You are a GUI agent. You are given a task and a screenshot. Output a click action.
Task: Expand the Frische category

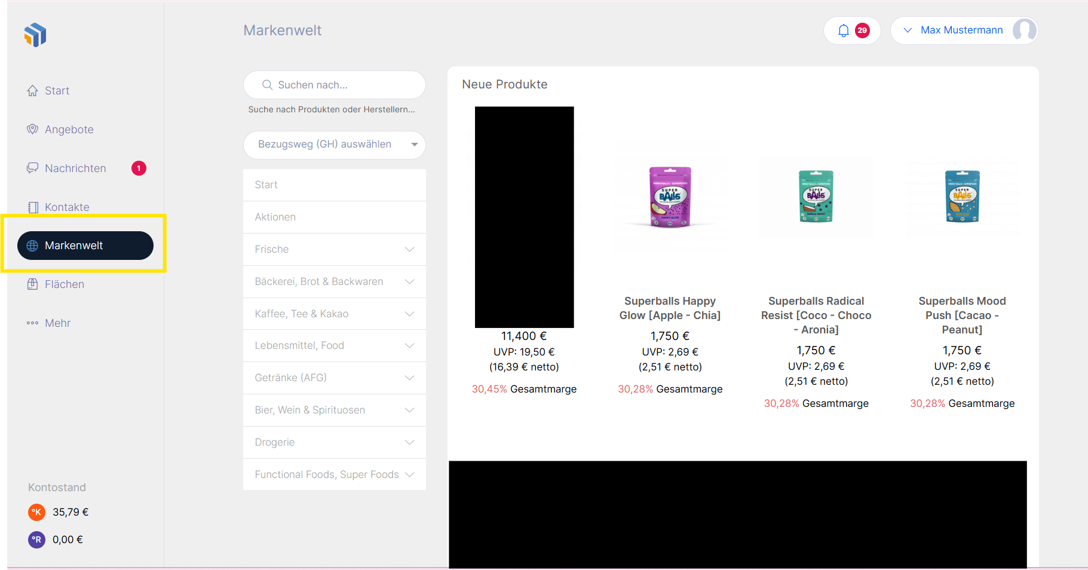click(409, 249)
